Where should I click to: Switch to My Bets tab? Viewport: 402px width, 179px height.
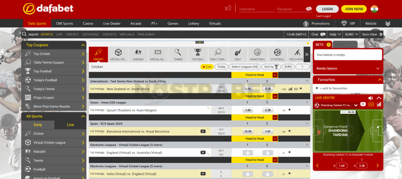(x=345, y=44)
